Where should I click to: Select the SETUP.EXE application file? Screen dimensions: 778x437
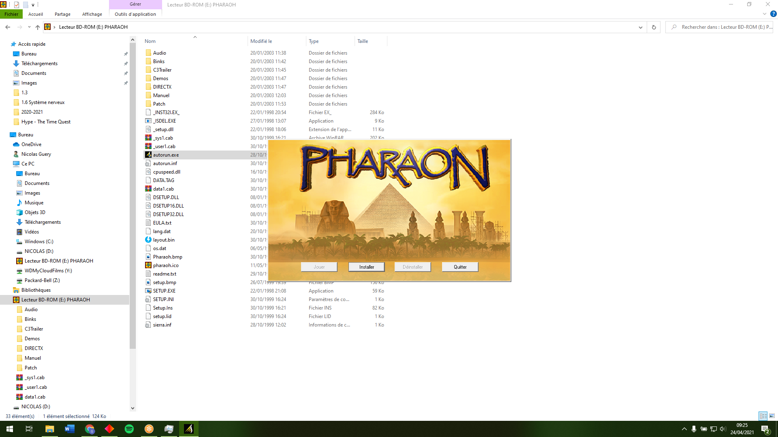click(164, 291)
